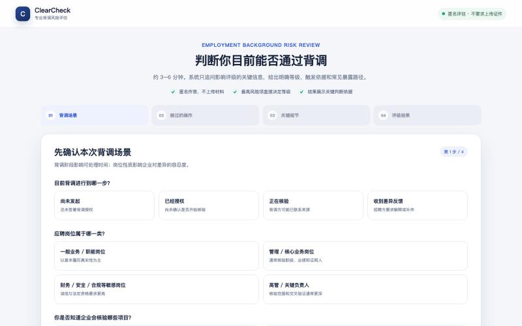Viewport: 522px width, 326px height.
Task: Choose 高管 / 关键负责人 card
Action: (x=365, y=289)
